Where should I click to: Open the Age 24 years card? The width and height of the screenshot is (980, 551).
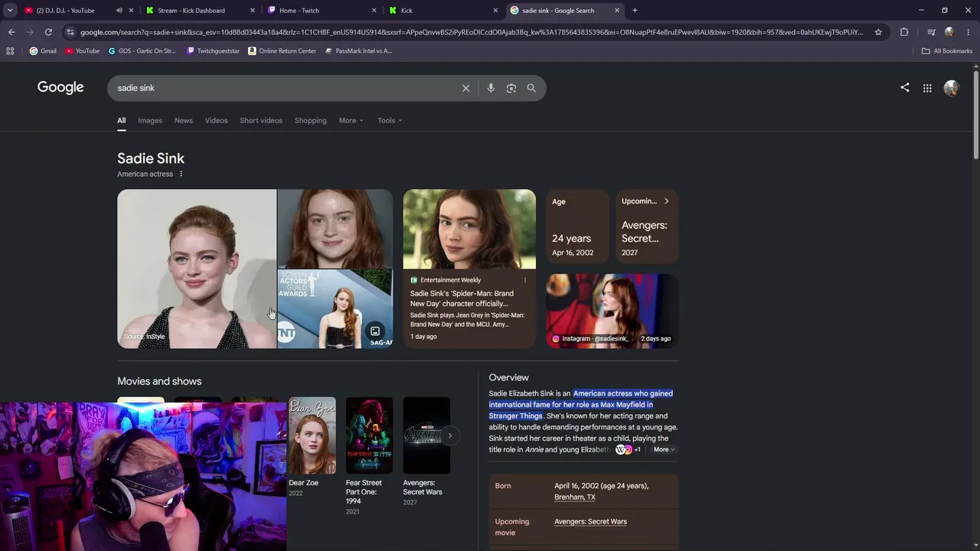point(577,227)
